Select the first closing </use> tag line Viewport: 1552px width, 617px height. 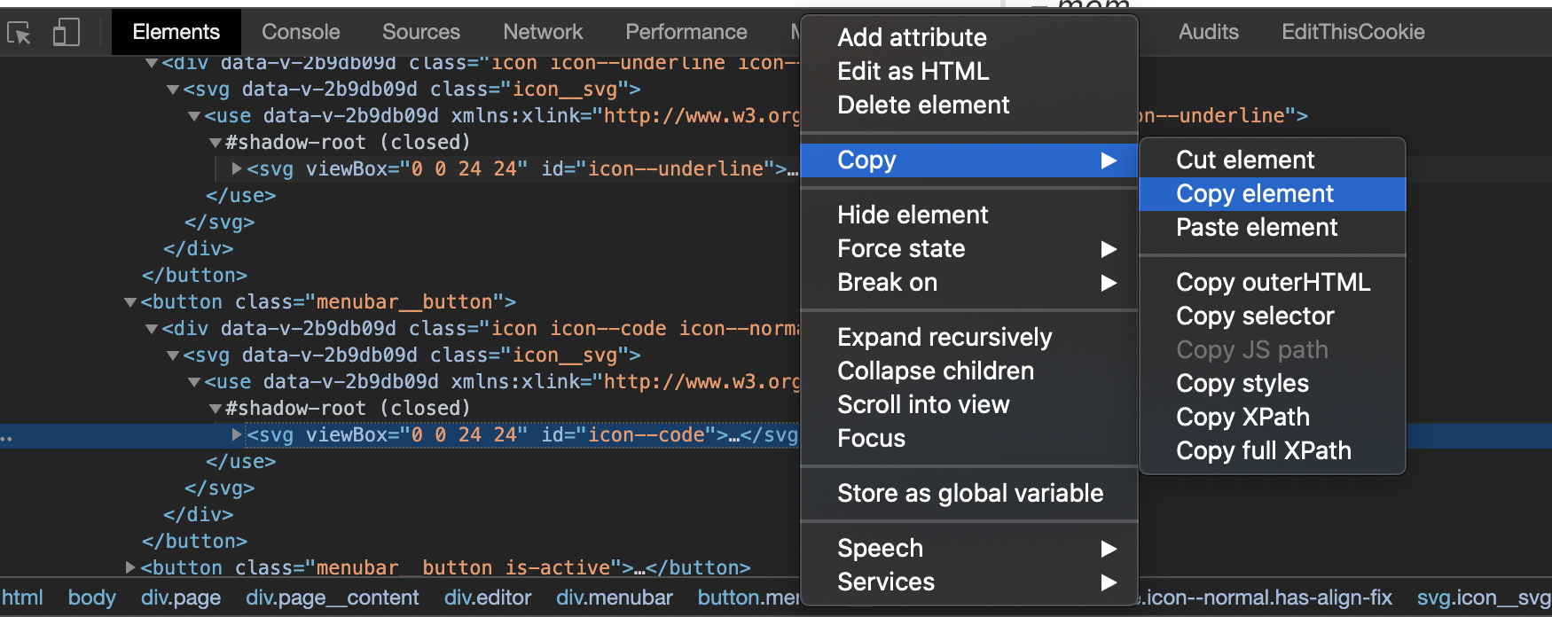pyautogui.click(x=241, y=195)
